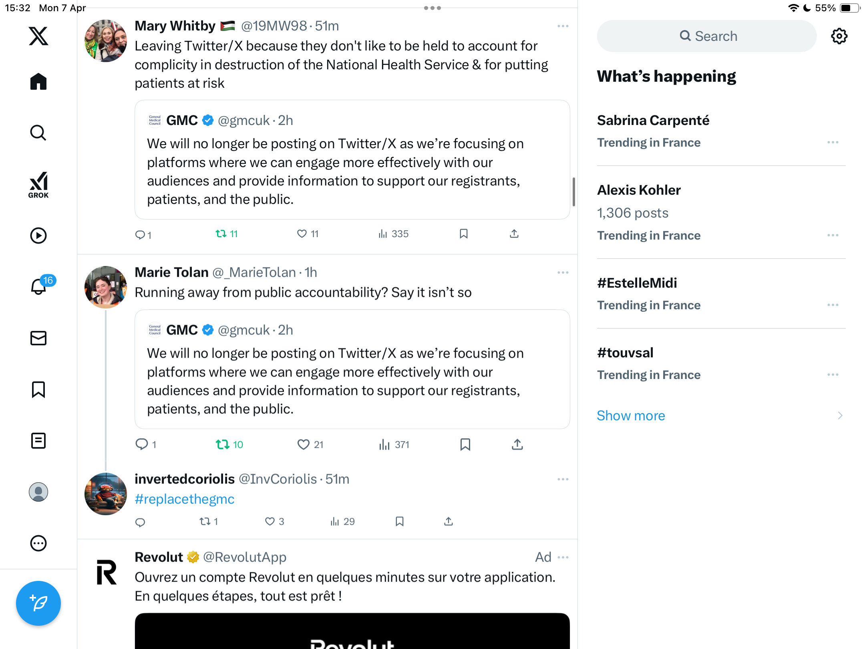Go to Home in sidebar

(x=38, y=81)
